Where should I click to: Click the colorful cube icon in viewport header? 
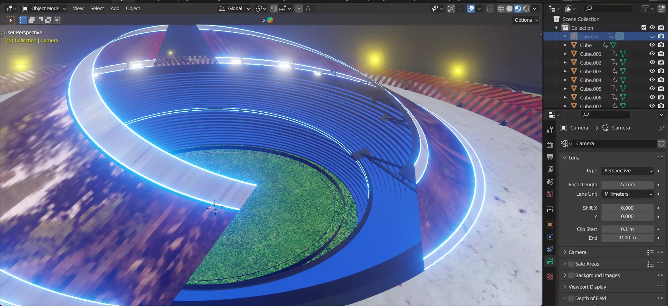pyautogui.click(x=270, y=20)
